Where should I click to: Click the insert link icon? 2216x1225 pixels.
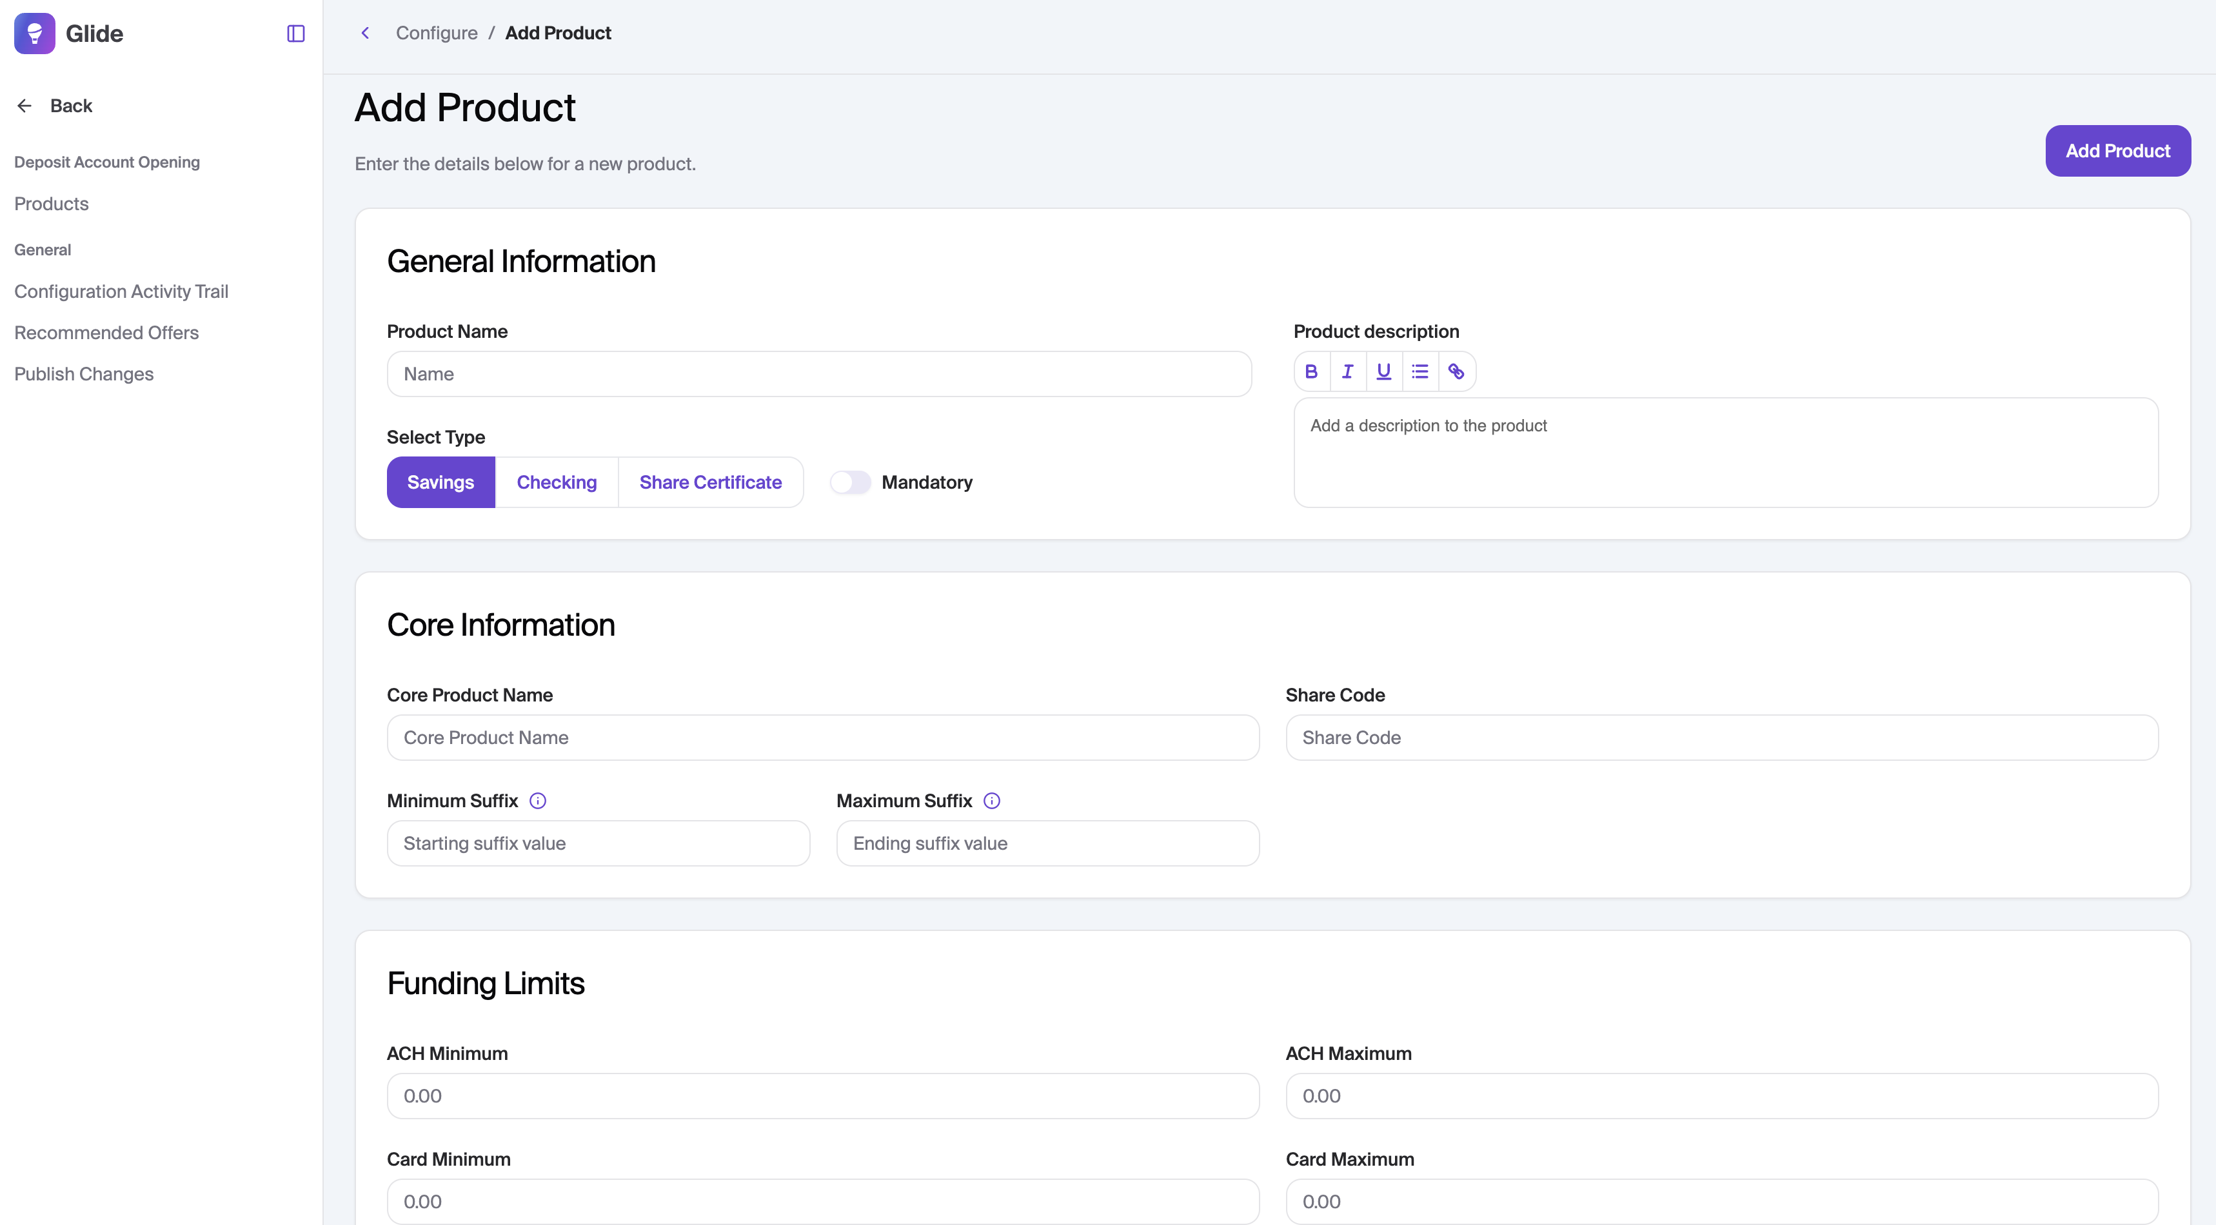point(1456,371)
